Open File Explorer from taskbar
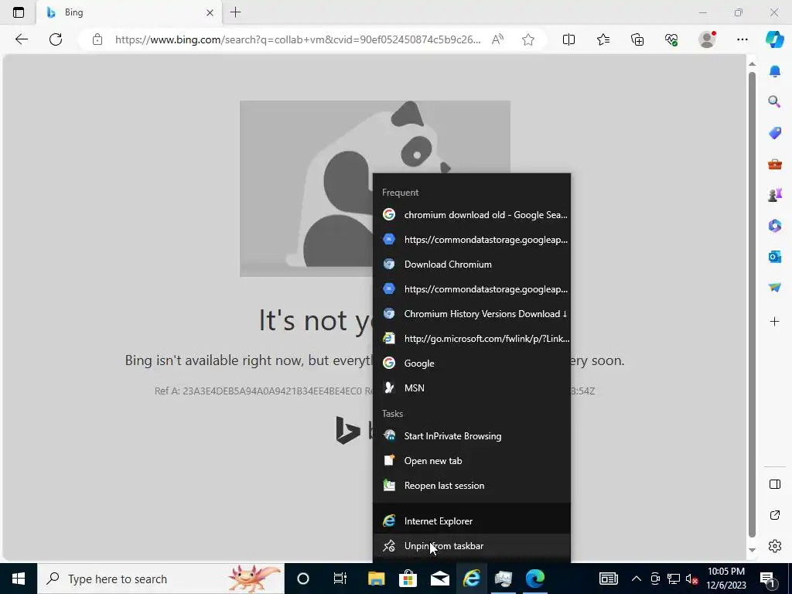The image size is (792, 594). (377, 579)
